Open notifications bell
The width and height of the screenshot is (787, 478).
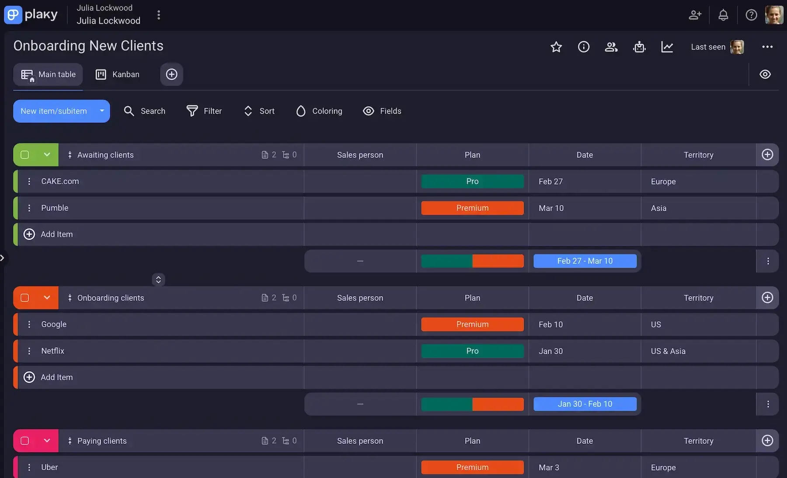coord(723,14)
